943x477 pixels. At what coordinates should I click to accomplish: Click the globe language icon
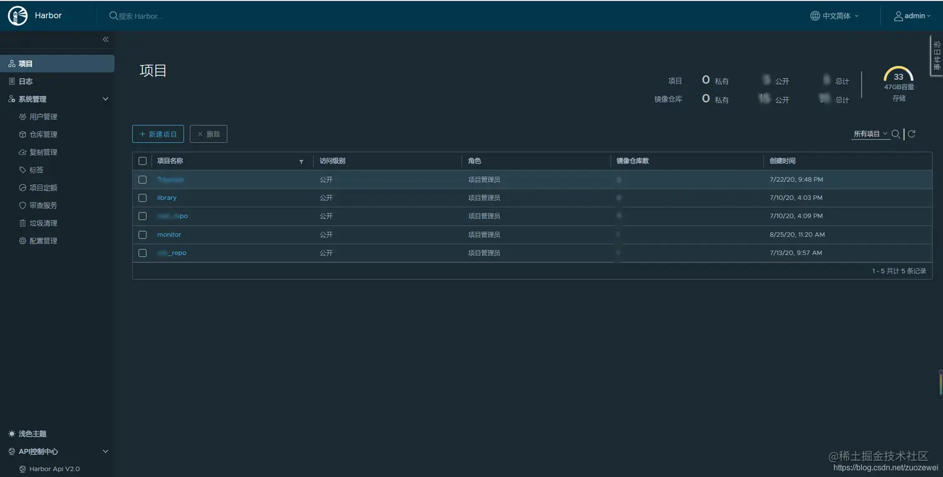(x=815, y=16)
